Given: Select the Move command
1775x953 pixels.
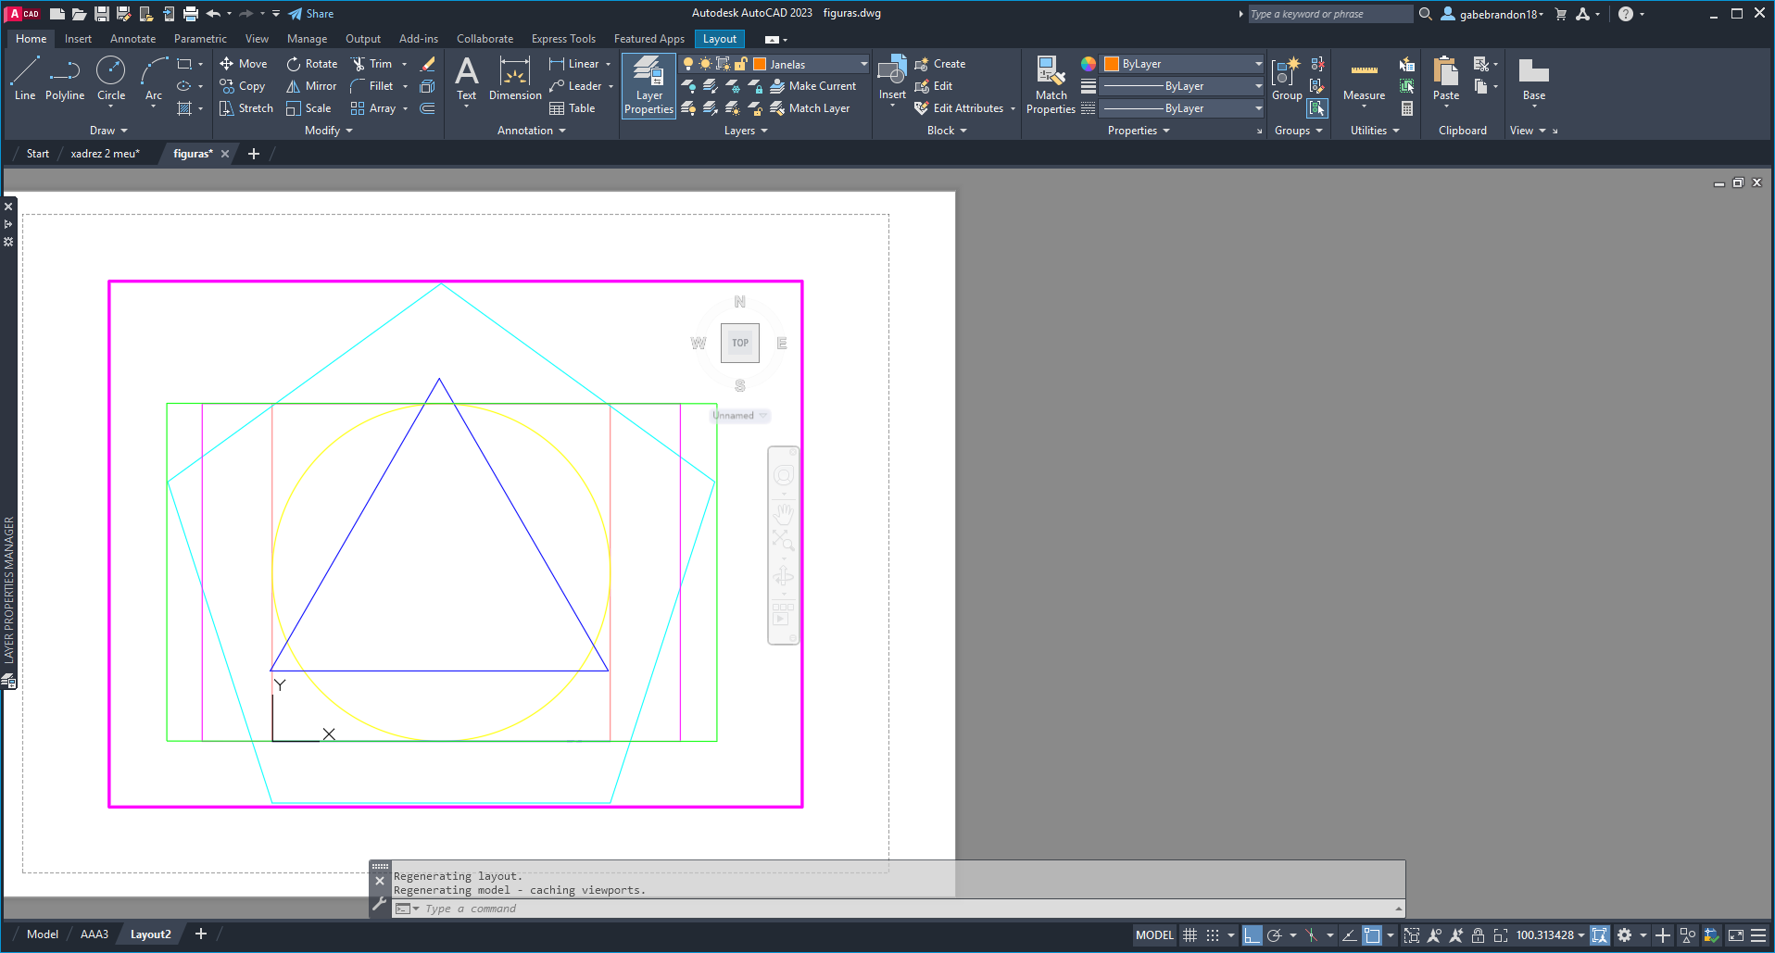Looking at the screenshot, I should [x=243, y=63].
